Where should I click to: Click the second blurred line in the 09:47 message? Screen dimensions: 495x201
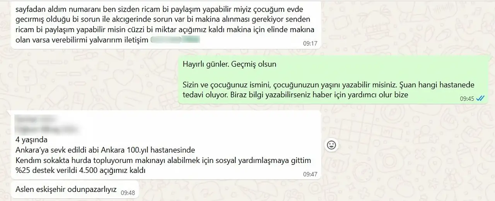click(x=46, y=129)
